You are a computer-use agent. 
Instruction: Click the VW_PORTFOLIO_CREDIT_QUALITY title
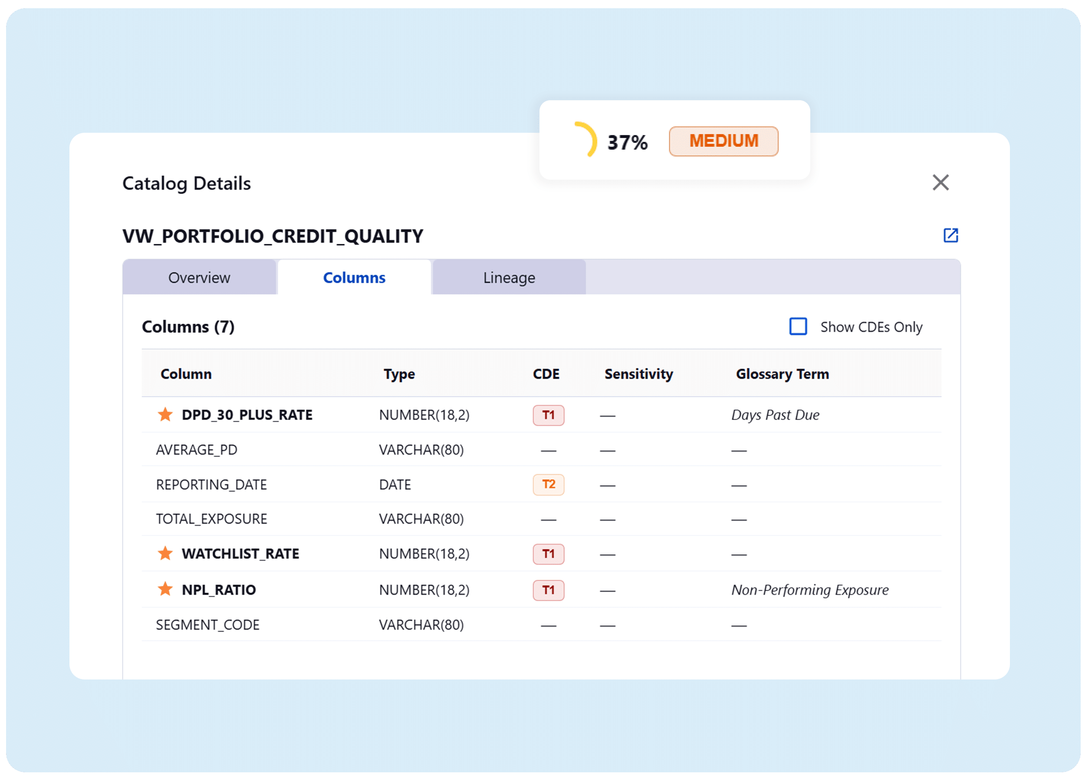(273, 236)
